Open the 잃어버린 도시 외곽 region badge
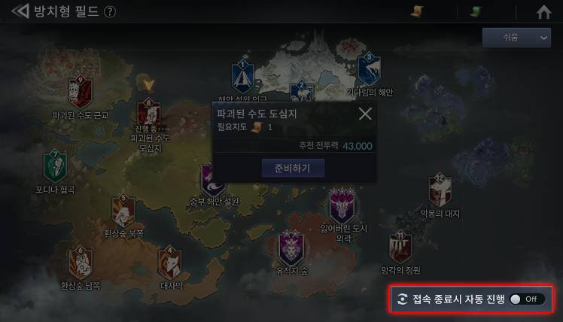Screen dimensions: 563x322 342,205
